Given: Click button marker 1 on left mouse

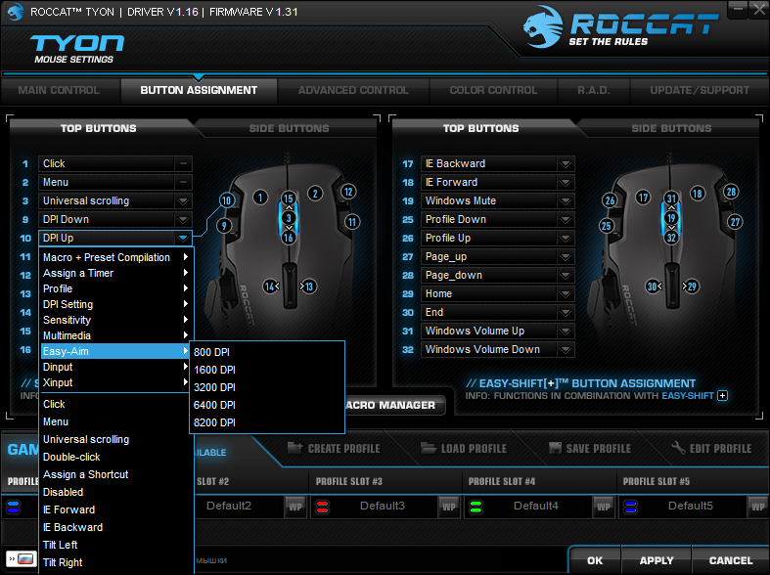Looking at the screenshot, I should (260, 198).
